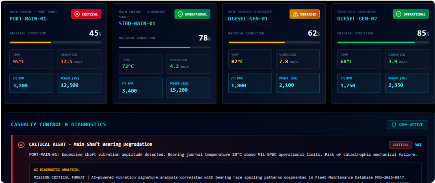The height and width of the screenshot is (183, 435).
Task: Click the shield icon in CBM+ ACTIVE badge
Action: point(394,125)
